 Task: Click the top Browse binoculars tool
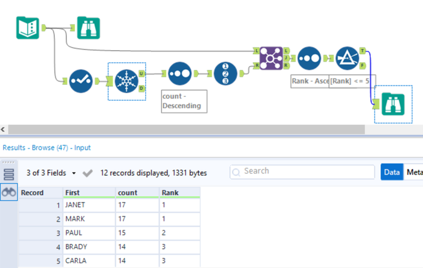pos(89,28)
